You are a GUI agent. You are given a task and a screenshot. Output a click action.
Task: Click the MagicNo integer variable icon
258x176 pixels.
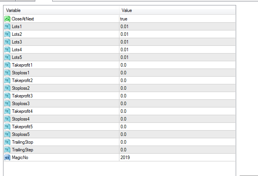7,158
